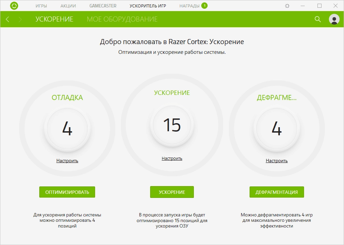This screenshot has height=245, width=344.
Task: Open search with the magnifier icon
Action: click(318, 19)
